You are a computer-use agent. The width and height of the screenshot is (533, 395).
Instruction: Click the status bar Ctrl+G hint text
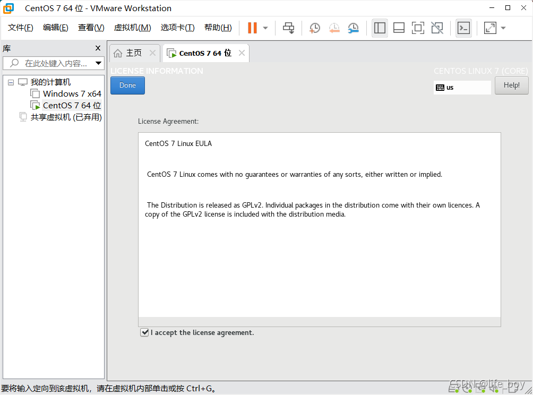pos(108,388)
